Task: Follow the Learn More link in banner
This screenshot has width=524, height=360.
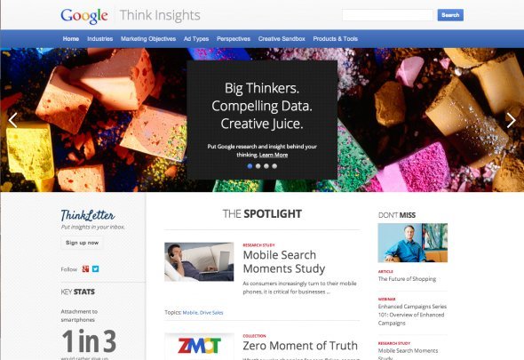Action: click(x=274, y=155)
